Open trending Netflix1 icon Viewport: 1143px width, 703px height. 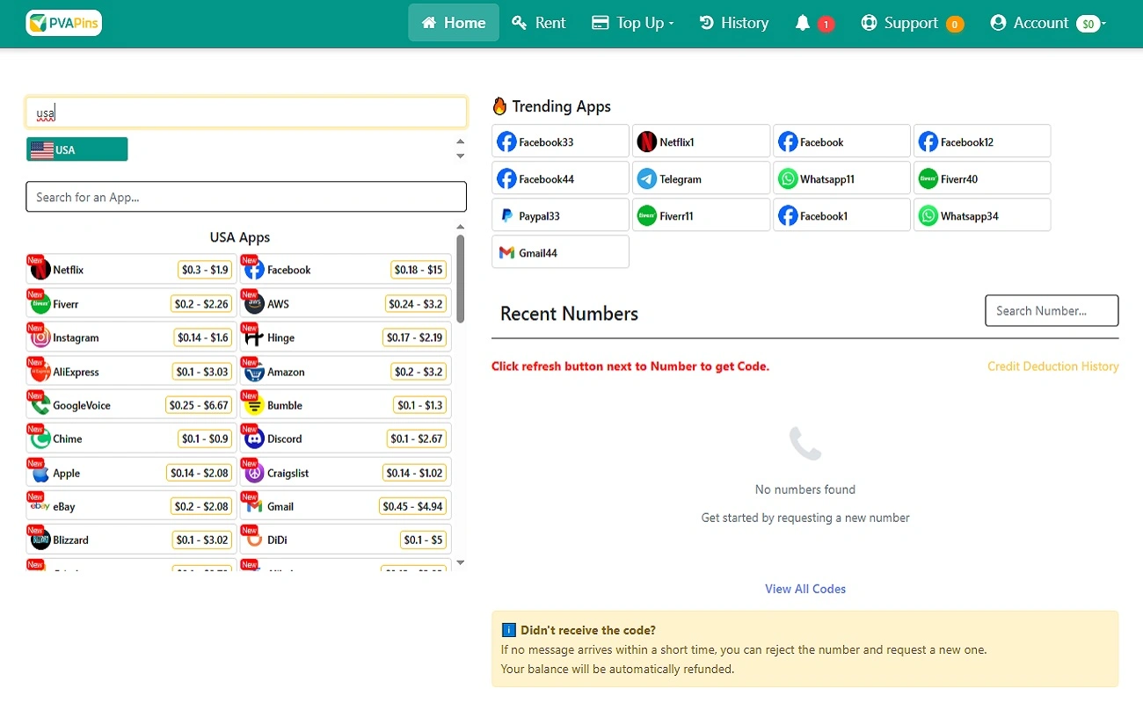click(x=647, y=141)
